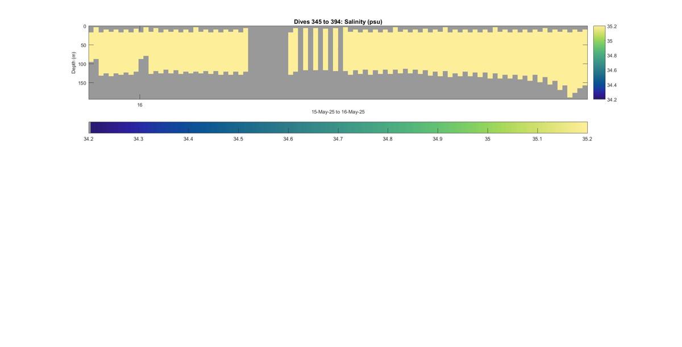Click the horizontal colorbar label '34.6'
This screenshot has height=347, width=682.
(x=288, y=139)
